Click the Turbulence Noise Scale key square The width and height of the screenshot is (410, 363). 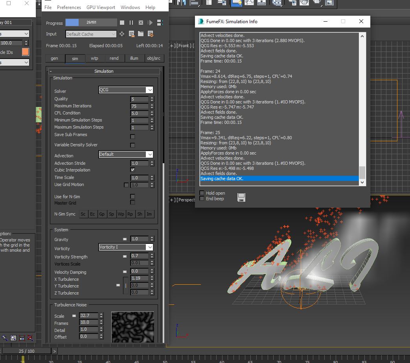tap(74, 316)
